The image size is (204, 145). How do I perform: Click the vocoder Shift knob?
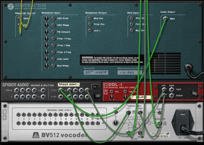[x=116, y=123]
